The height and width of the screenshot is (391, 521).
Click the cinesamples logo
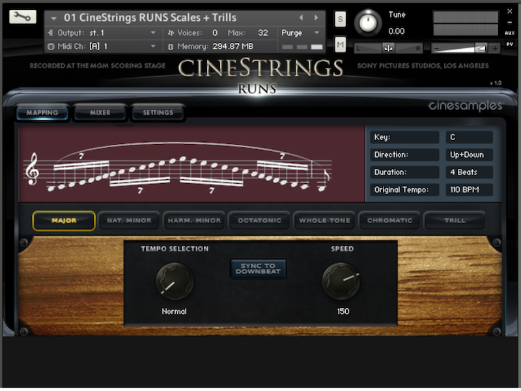tap(466, 106)
